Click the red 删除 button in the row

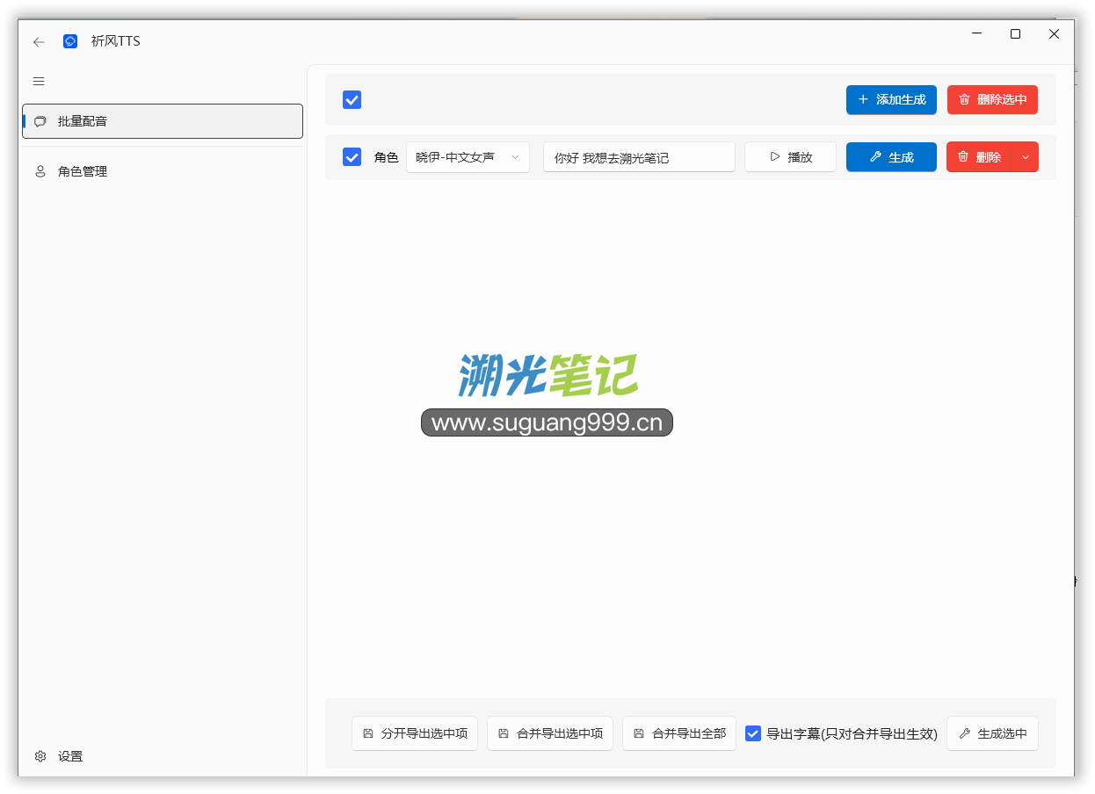coord(979,157)
